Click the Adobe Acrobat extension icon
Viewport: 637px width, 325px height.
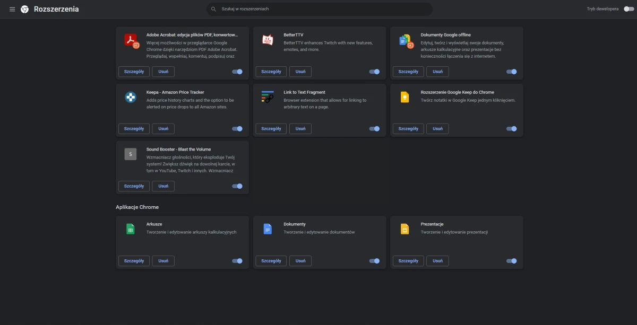tap(131, 40)
